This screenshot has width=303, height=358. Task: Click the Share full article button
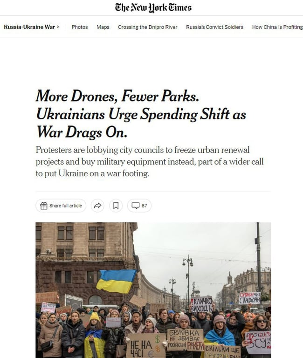[x=61, y=206]
